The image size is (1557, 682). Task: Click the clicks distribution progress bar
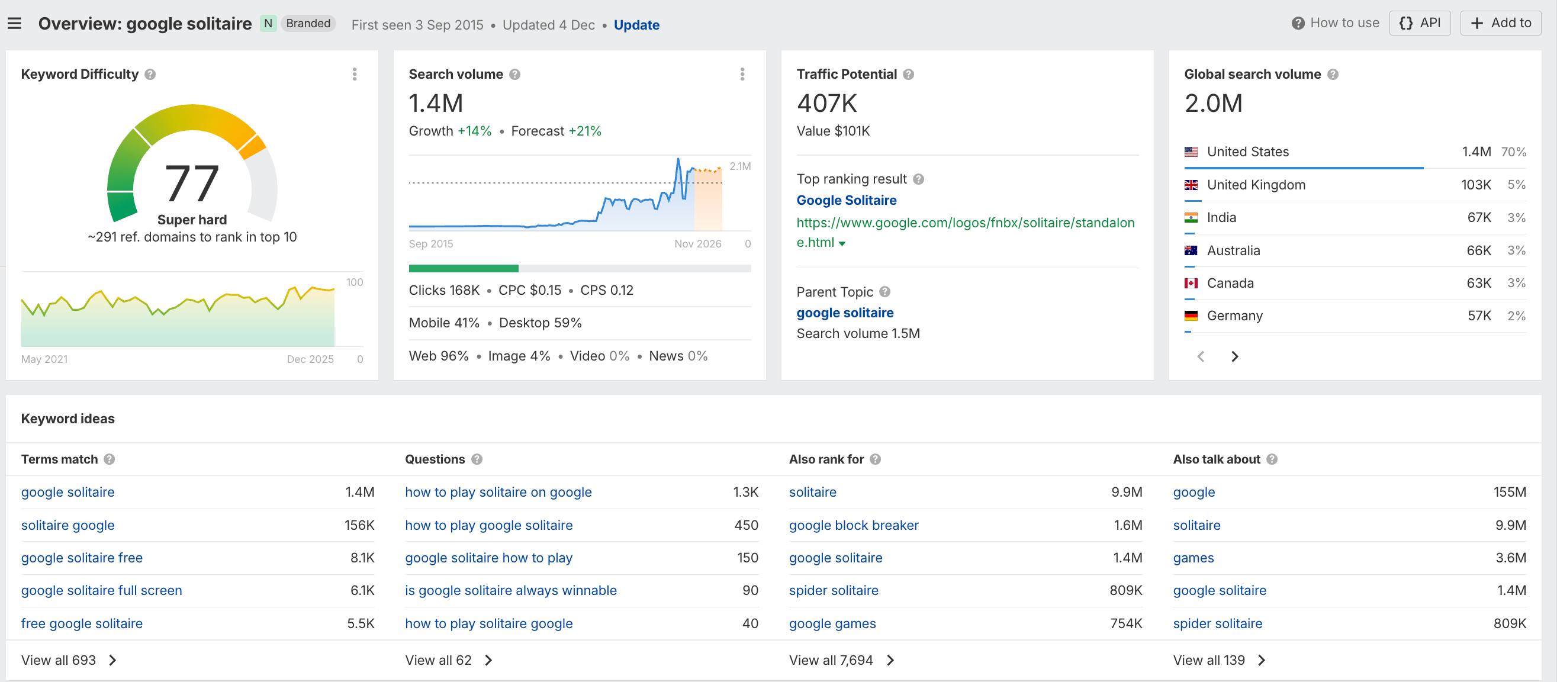click(580, 268)
